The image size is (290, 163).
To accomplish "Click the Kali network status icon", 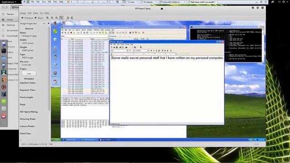I will click(x=273, y=2).
